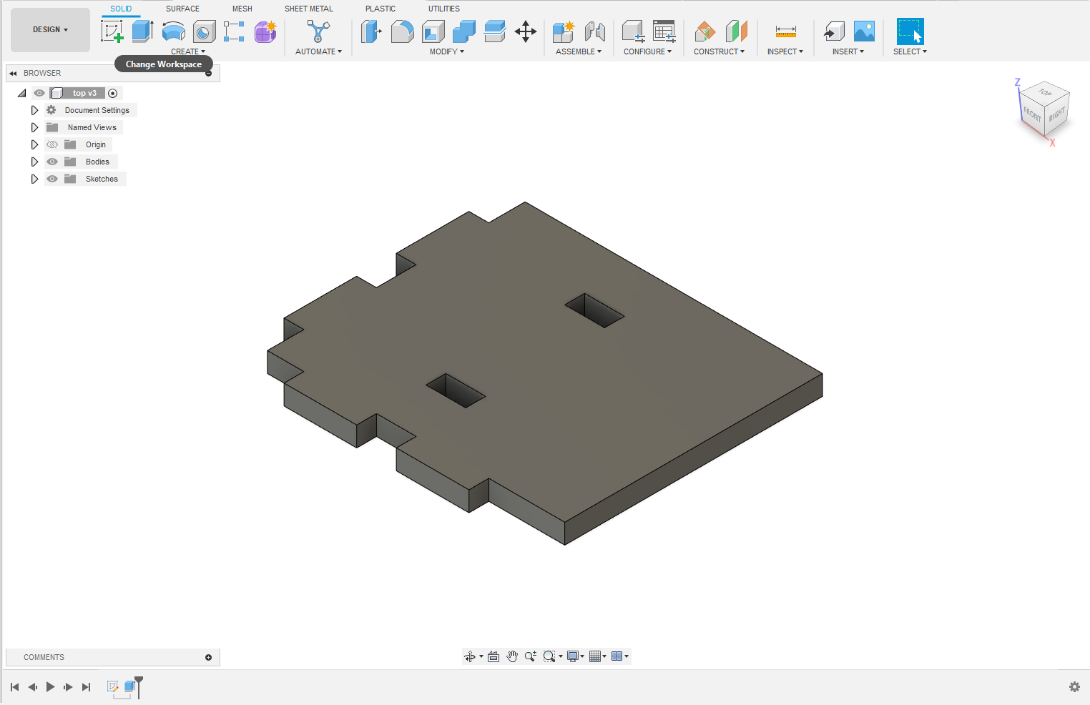Screen dimensions: 1090x705
Task: Open the Construct dropdown menu
Action: [719, 51]
